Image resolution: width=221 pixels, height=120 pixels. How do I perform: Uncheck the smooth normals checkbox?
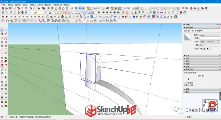pyautogui.click(x=185, y=83)
